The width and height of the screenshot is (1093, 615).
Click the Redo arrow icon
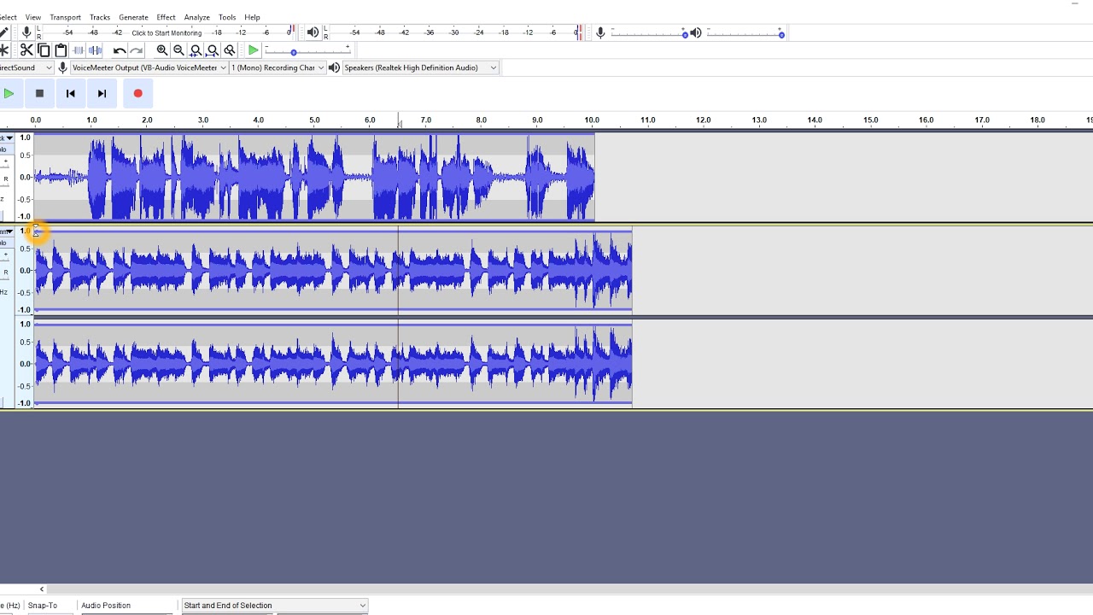coord(137,50)
